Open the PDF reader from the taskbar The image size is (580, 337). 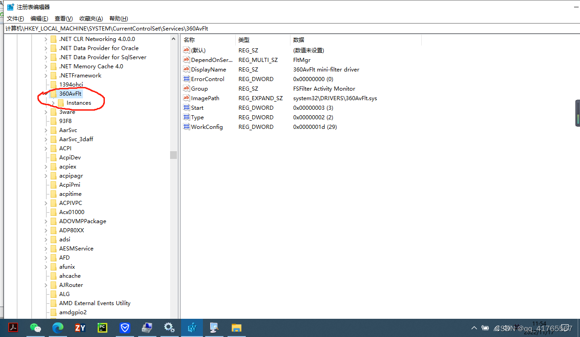(14, 327)
